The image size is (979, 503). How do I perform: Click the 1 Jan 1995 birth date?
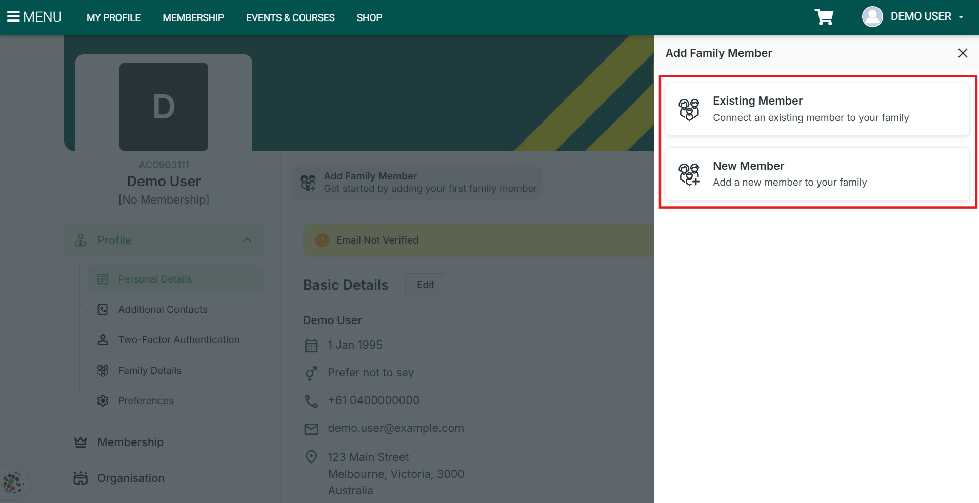pyautogui.click(x=355, y=345)
